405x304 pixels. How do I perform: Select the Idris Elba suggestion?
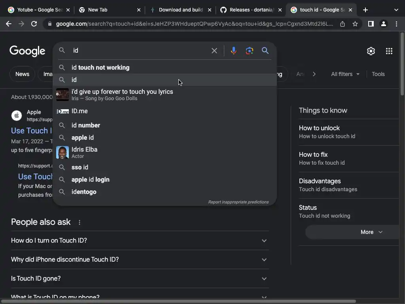pos(165,152)
